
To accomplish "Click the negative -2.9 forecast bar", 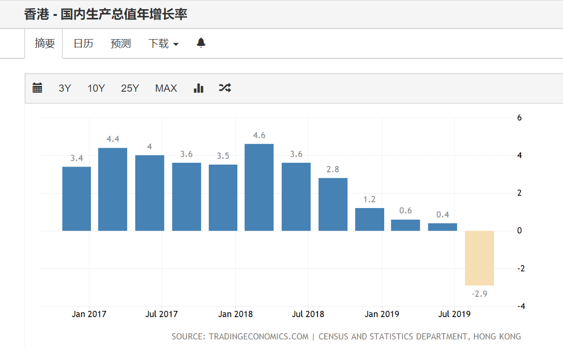I will click(x=479, y=258).
